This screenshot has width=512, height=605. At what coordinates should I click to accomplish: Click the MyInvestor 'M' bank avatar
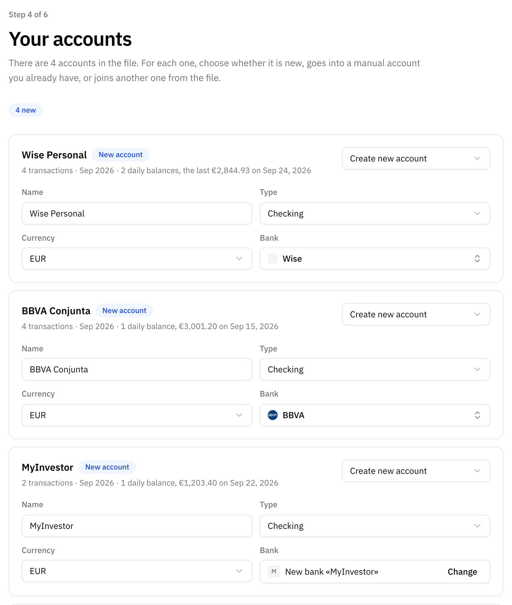coord(274,572)
